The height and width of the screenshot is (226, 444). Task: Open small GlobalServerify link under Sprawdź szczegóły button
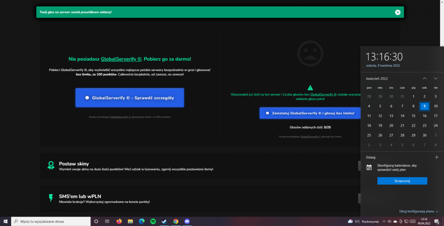(x=121, y=117)
